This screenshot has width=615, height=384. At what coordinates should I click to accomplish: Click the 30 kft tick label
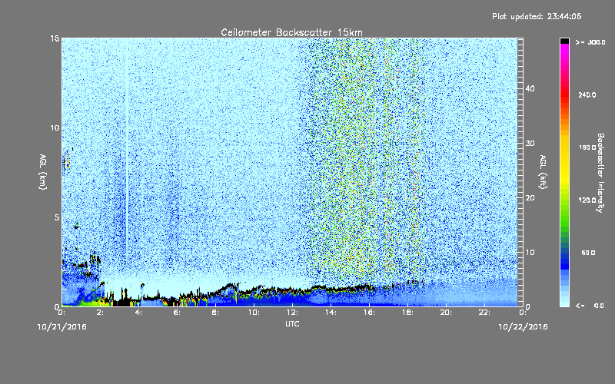(530, 143)
